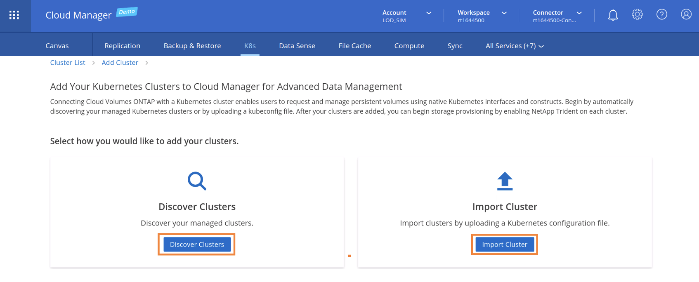Open the File Cache tab
Viewport: 699px width, 282px height.
[355, 46]
